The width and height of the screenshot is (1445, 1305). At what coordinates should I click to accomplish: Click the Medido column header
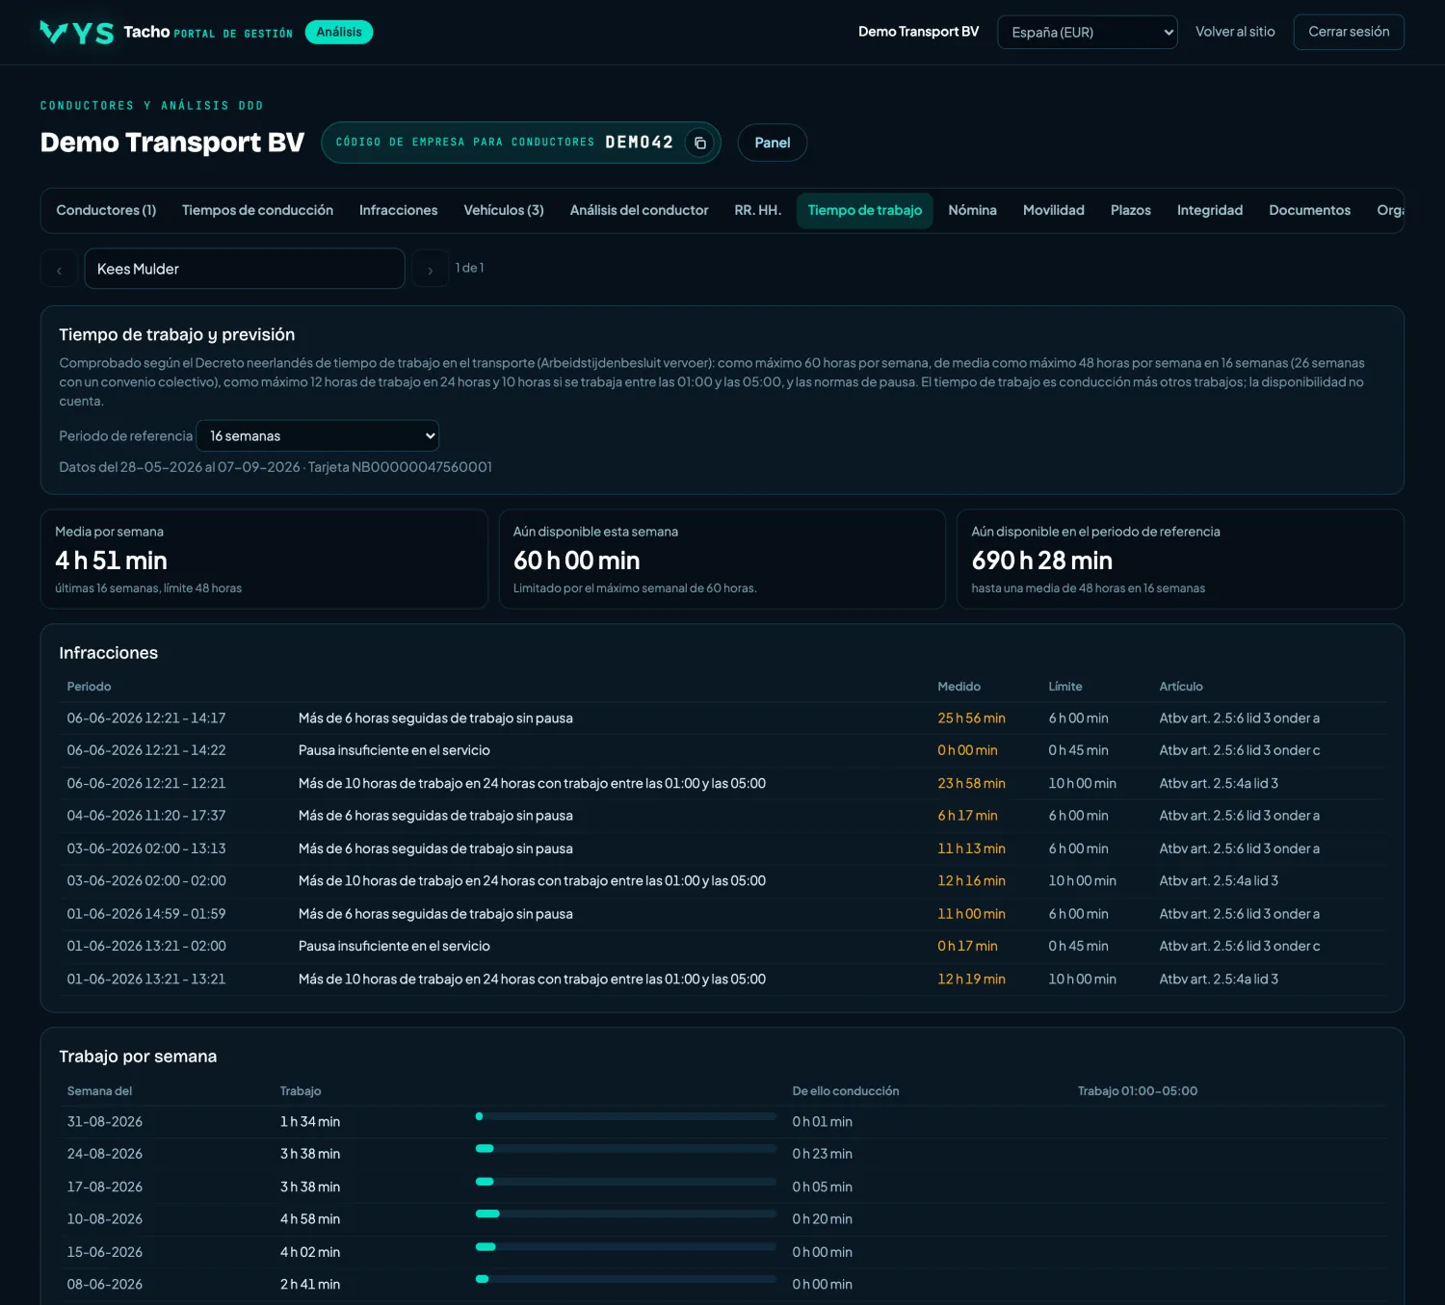959,687
